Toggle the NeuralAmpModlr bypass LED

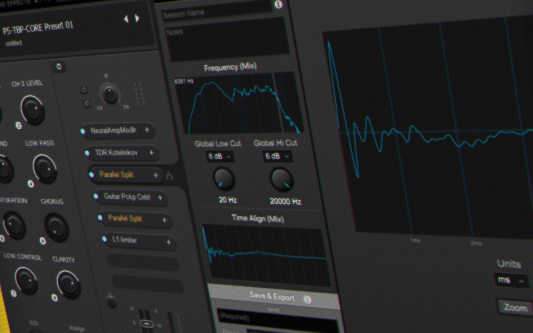[x=83, y=131]
